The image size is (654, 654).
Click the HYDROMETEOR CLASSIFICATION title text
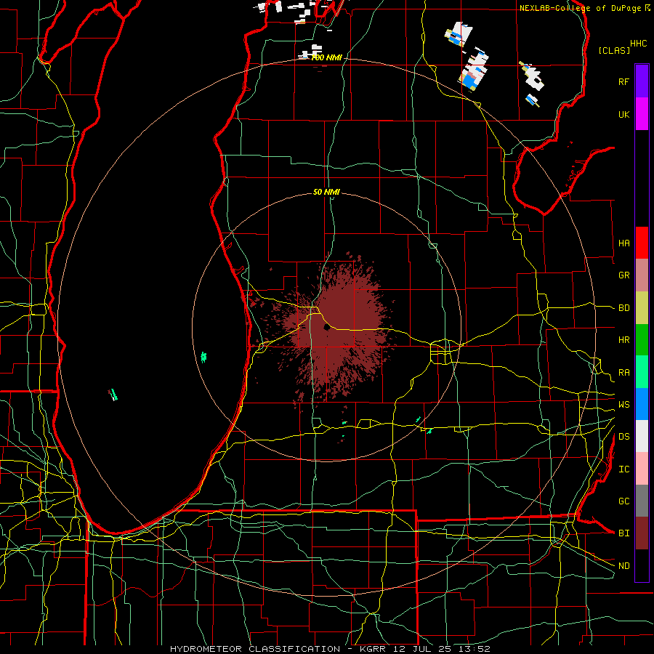254,649
